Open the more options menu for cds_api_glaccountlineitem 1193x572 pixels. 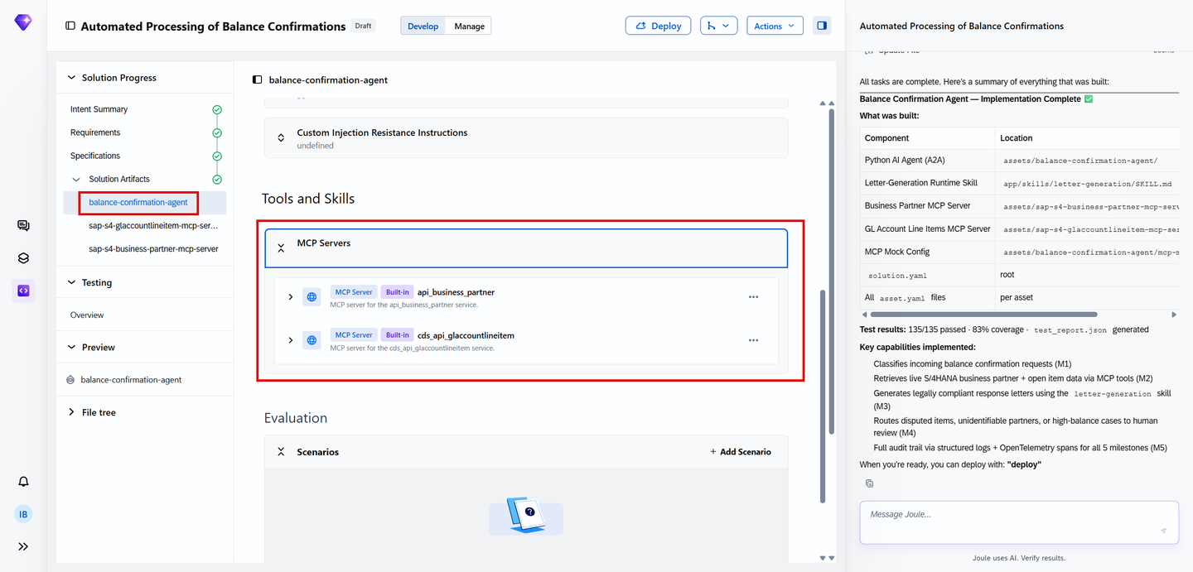click(x=753, y=339)
